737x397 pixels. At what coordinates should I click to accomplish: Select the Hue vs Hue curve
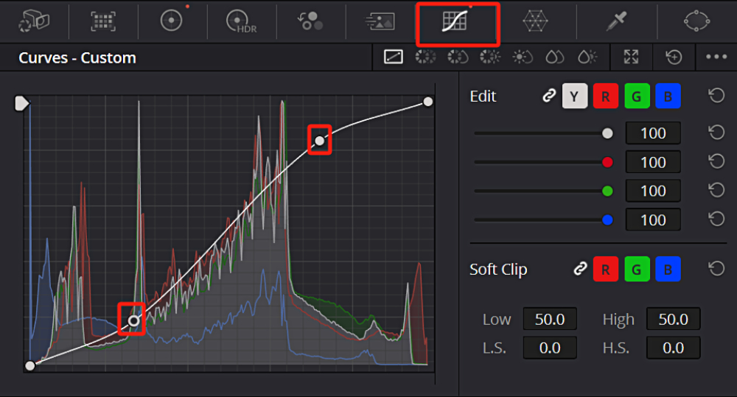[425, 57]
